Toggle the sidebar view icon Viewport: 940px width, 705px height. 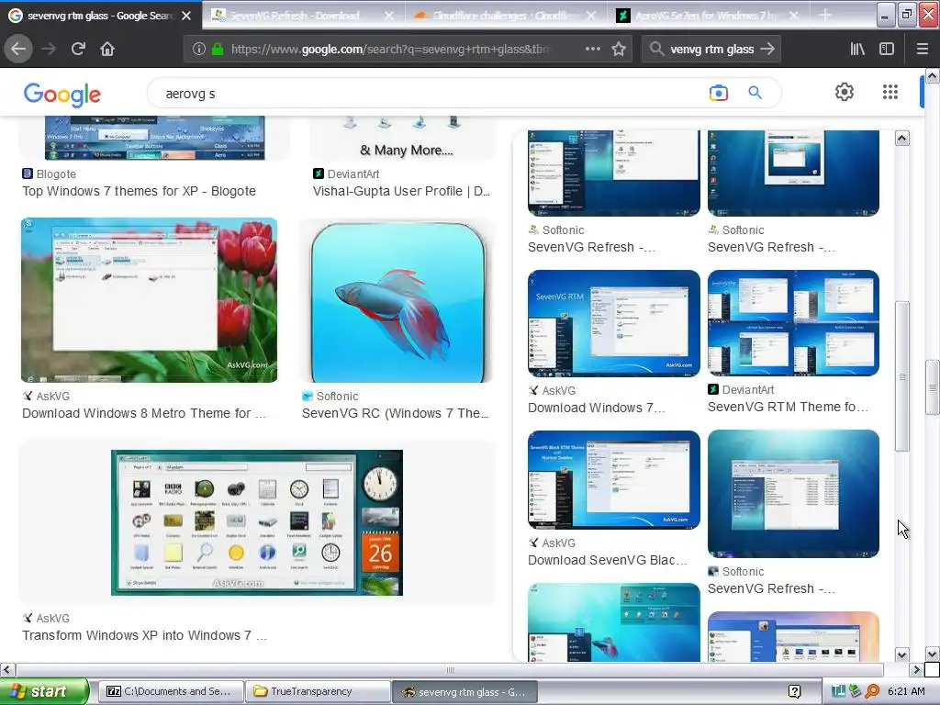click(887, 50)
